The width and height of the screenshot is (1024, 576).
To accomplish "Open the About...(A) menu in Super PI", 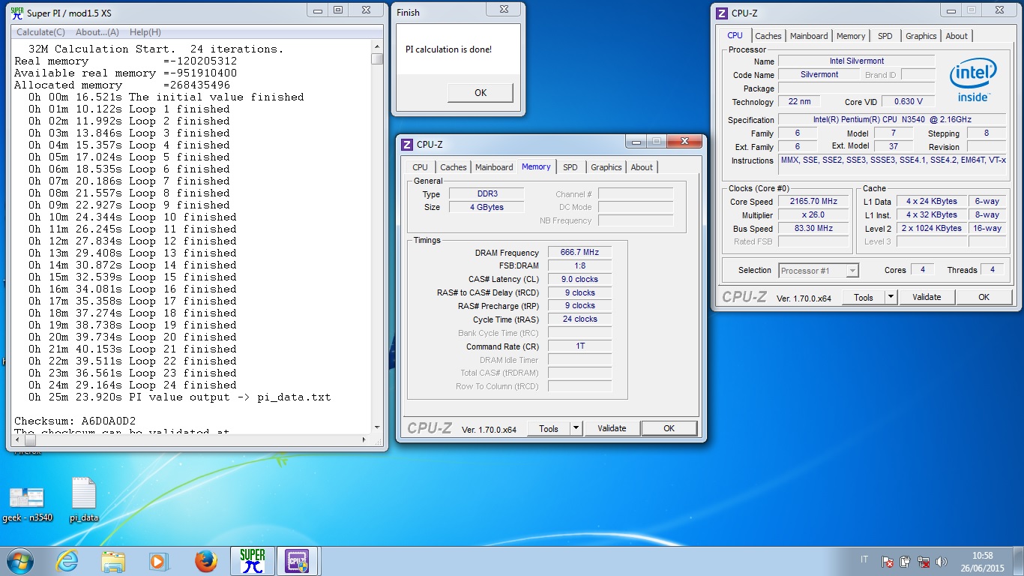I will click(x=97, y=32).
